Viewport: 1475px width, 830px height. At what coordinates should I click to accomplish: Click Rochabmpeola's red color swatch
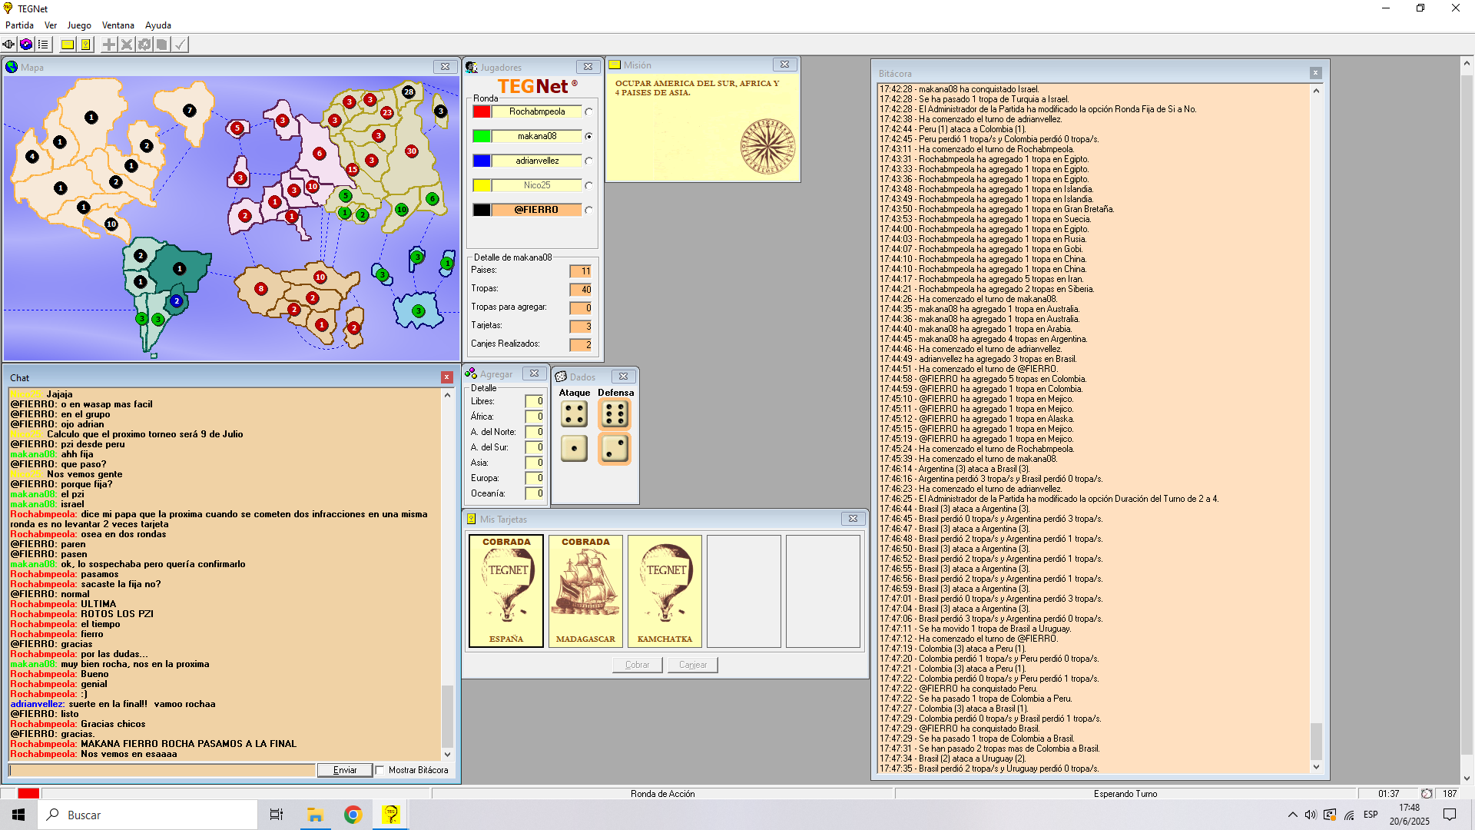482,111
